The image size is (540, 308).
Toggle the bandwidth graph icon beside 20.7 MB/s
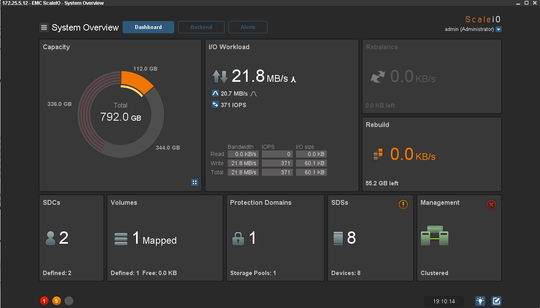(215, 94)
